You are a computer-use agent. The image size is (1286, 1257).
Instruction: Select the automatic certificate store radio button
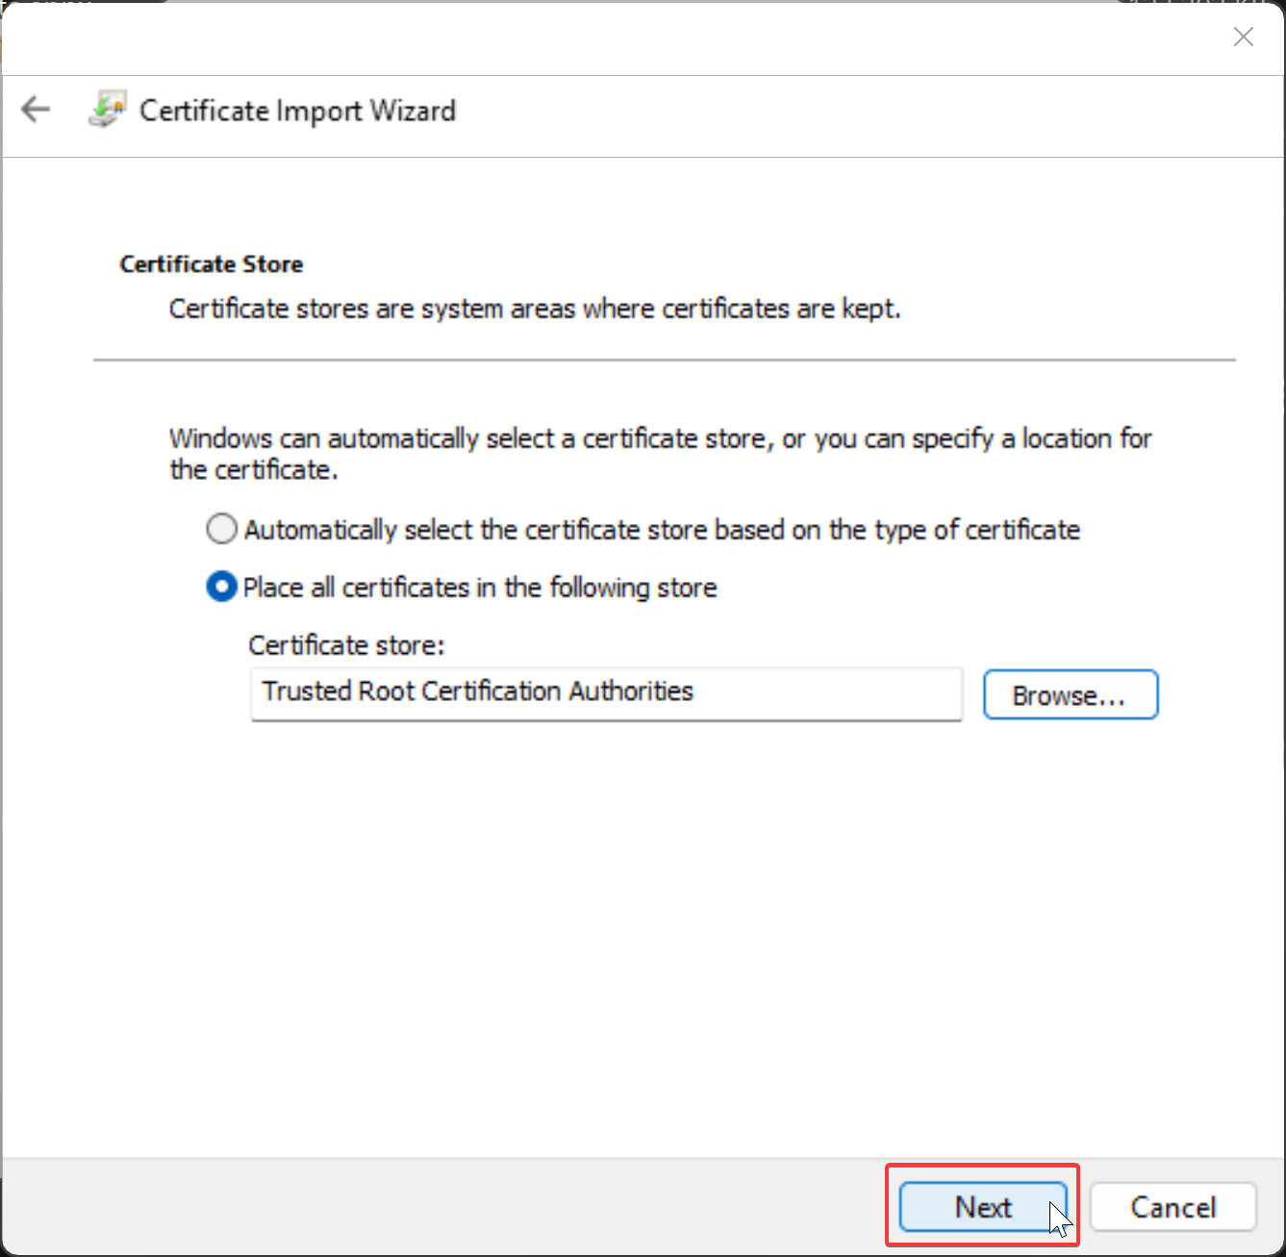click(x=221, y=529)
